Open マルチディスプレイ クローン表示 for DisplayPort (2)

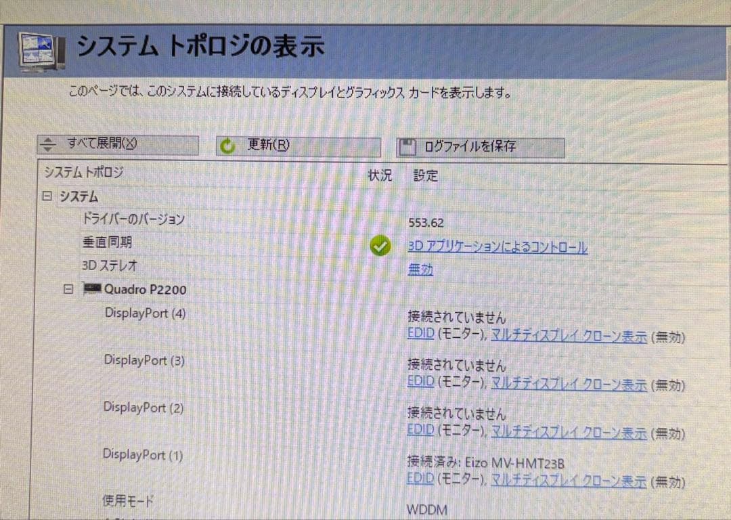(567, 431)
